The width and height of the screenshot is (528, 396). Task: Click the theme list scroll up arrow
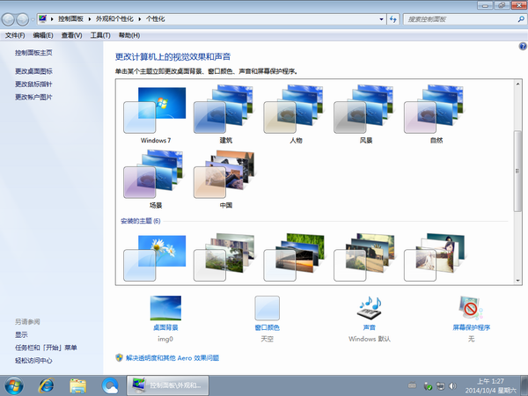point(517,84)
